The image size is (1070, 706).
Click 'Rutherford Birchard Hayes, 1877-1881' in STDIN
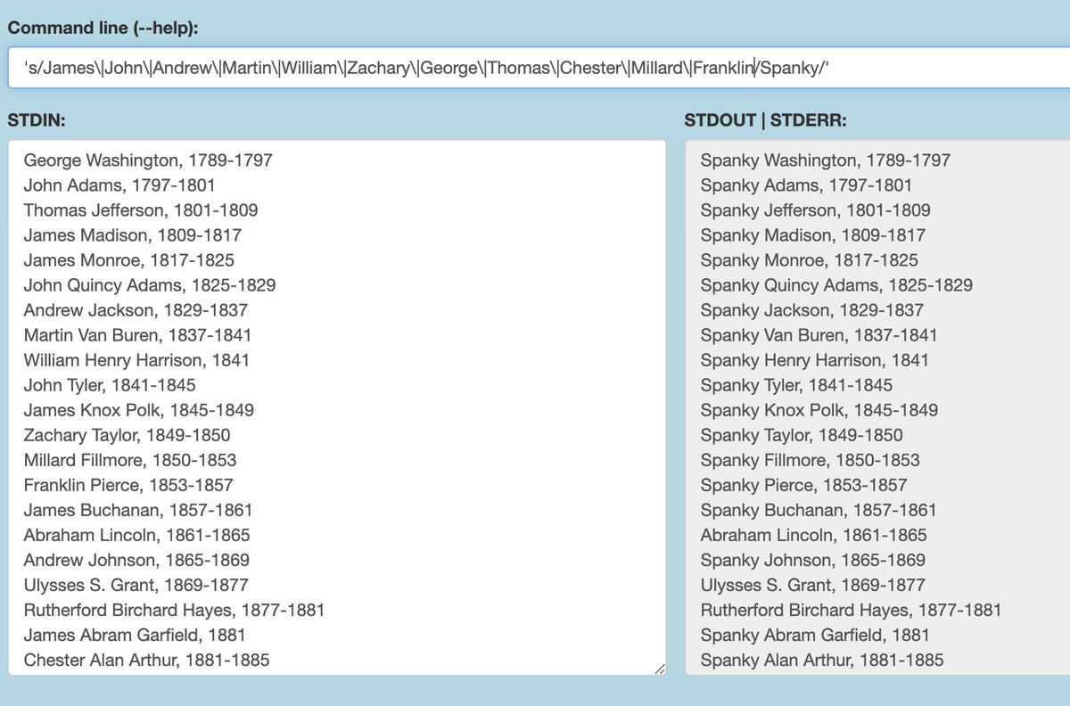[x=174, y=610]
